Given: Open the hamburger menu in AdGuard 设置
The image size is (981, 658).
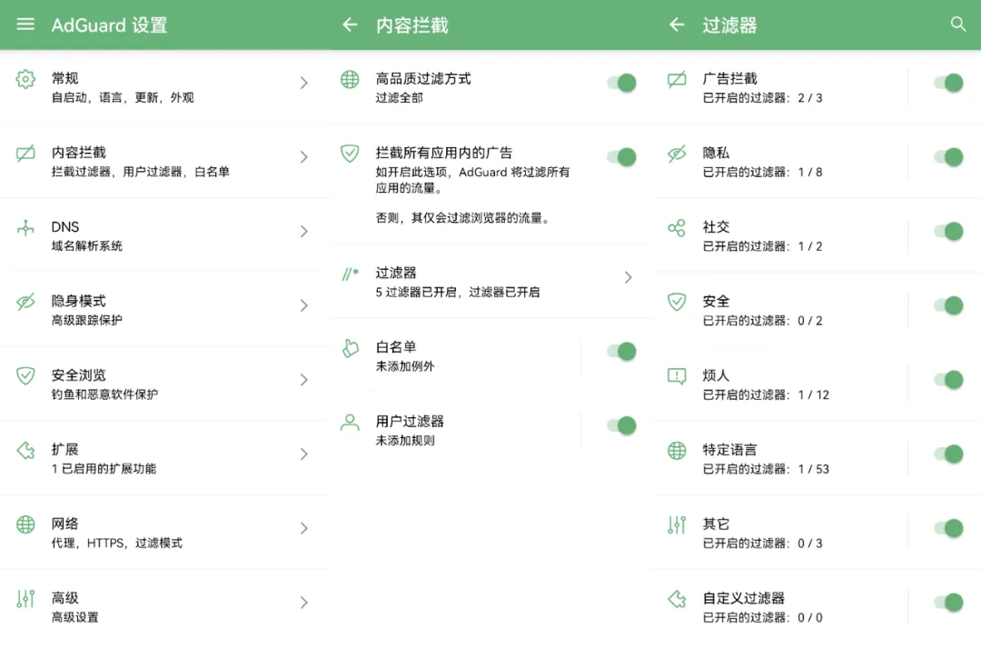Looking at the screenshot, I should point(25,25).
